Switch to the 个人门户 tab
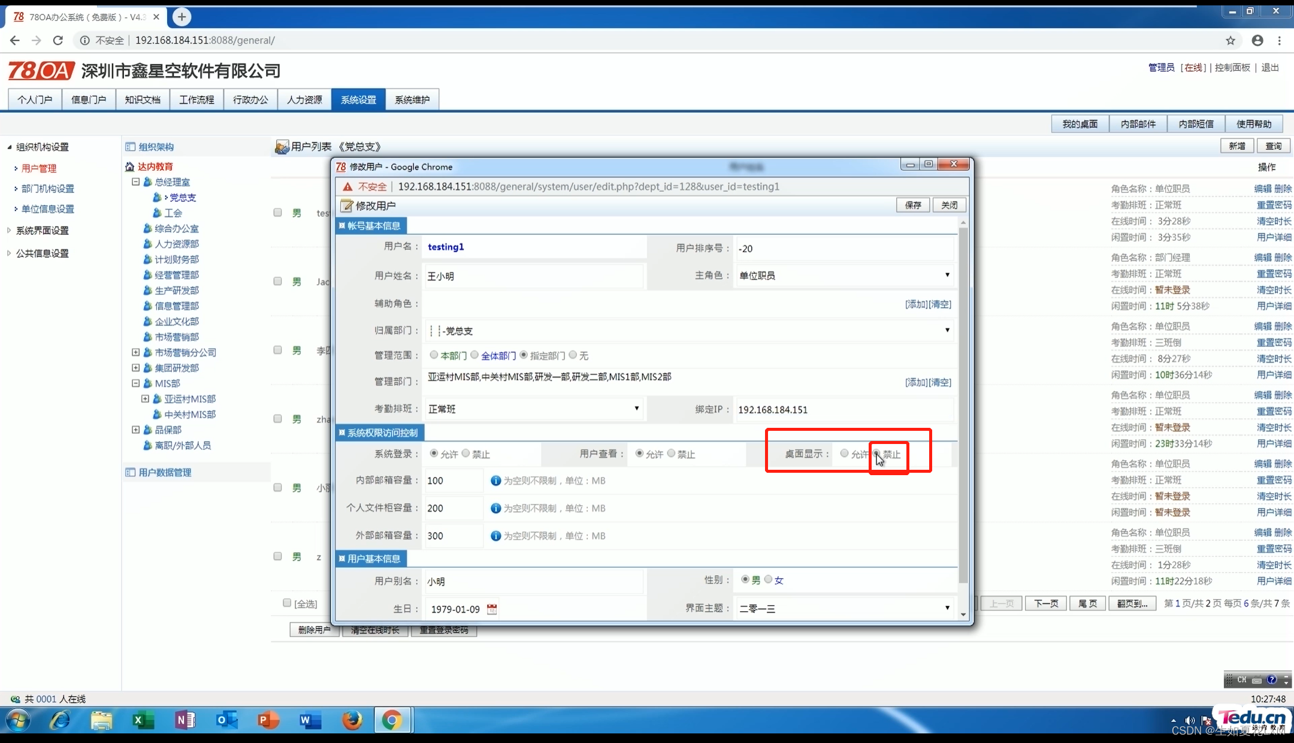Viewport: 1294px width, 743px height. pos(35,99)
